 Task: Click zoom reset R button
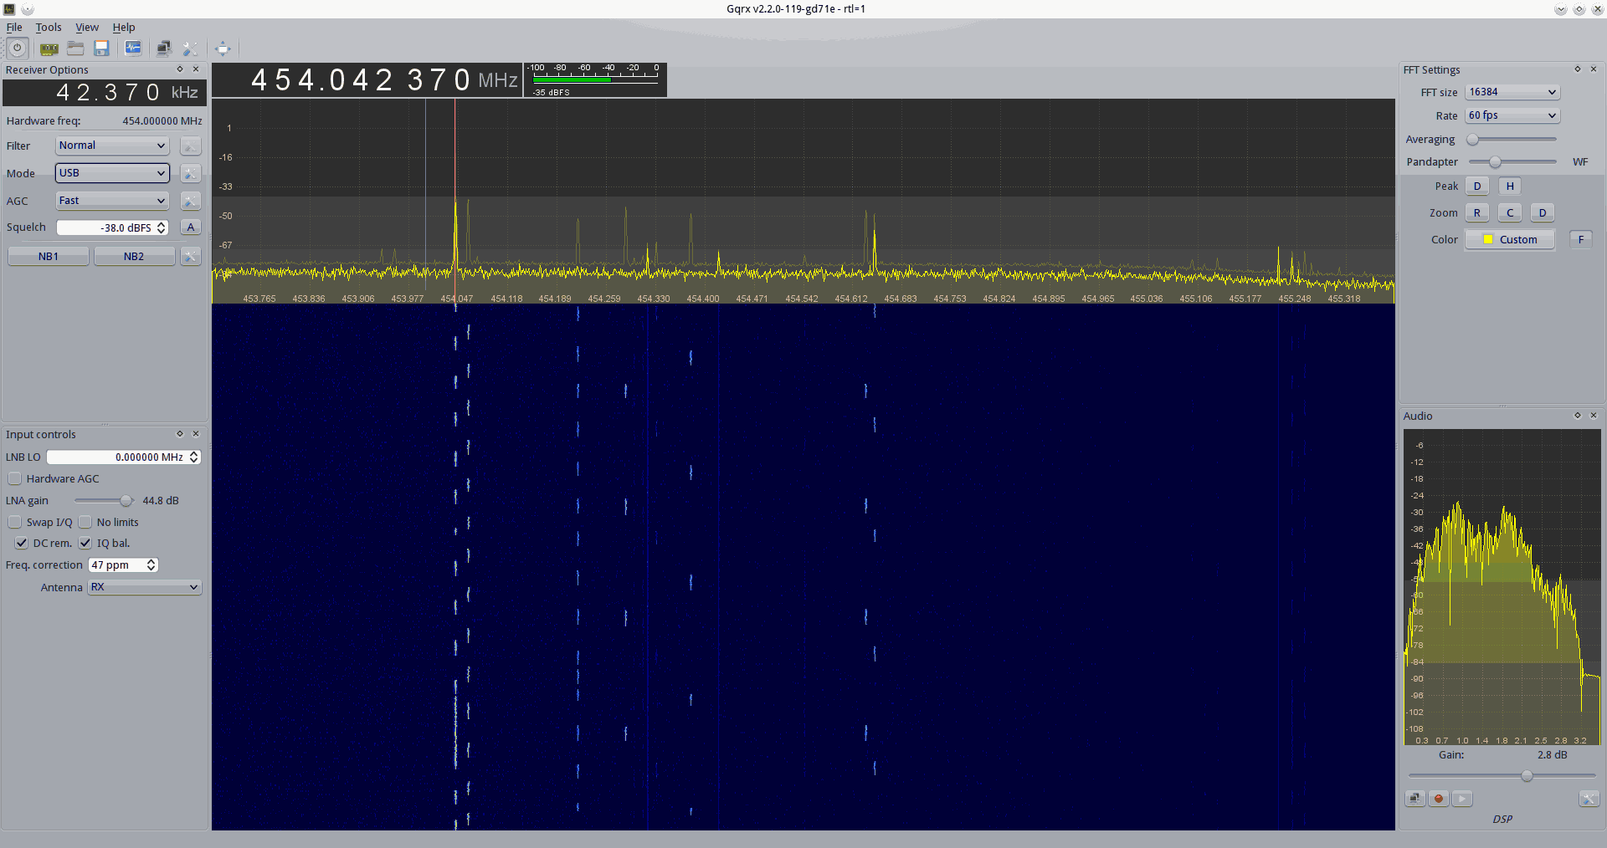click(1477, 213)
